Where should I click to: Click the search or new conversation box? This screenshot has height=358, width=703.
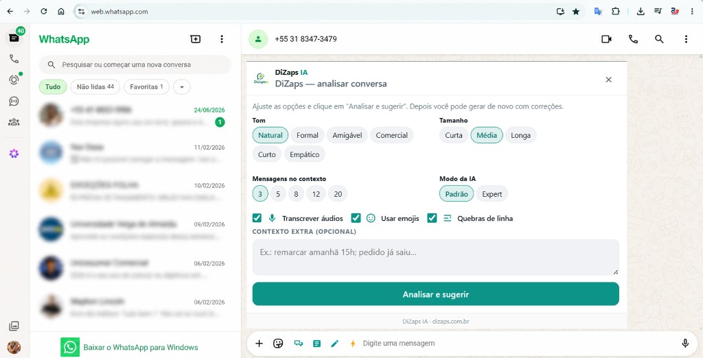click(135, 64)
